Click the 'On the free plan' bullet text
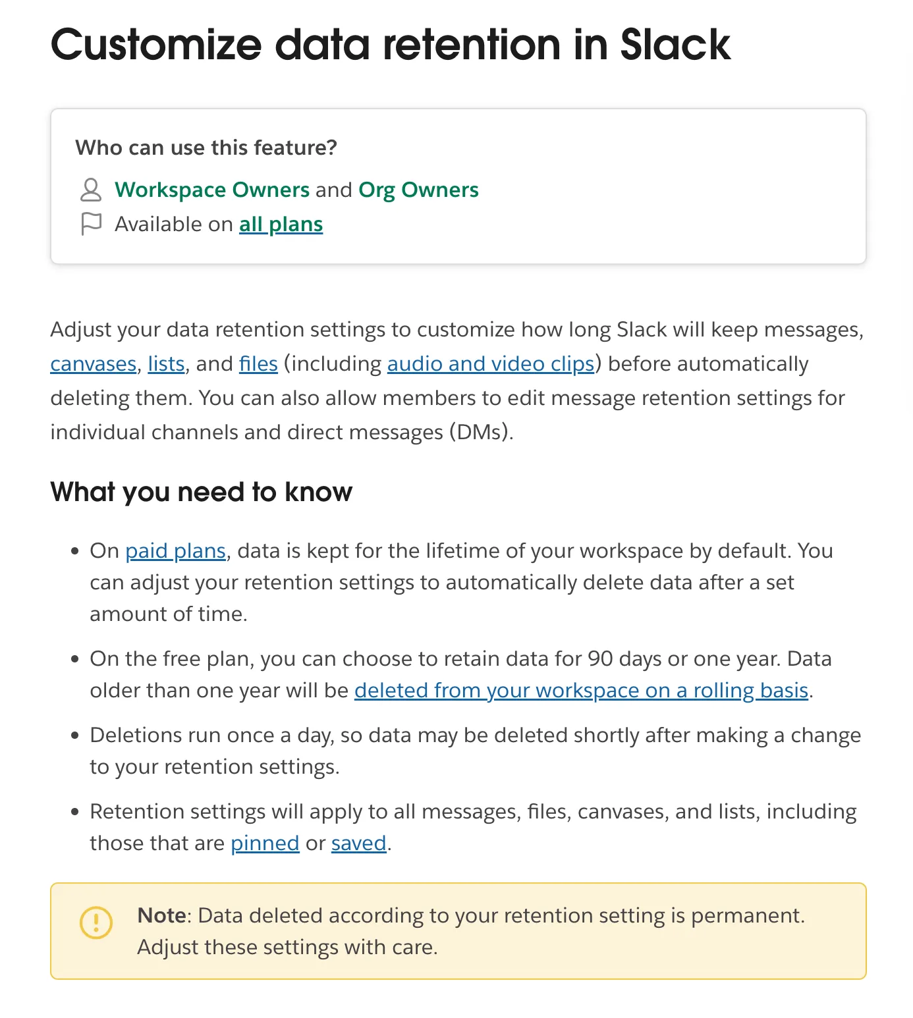 coord(460,674)
